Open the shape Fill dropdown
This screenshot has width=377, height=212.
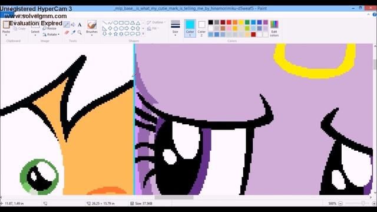click(153, 29)
